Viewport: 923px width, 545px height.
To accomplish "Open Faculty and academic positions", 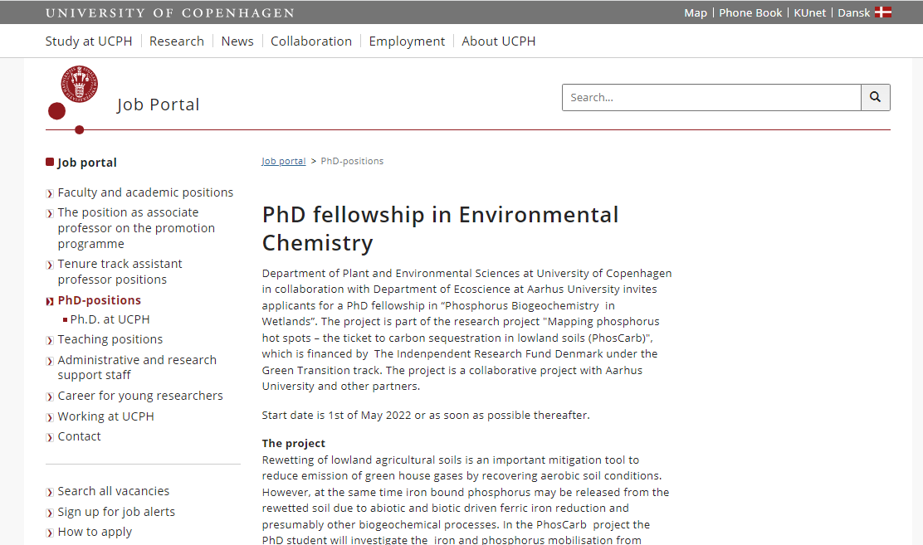I will (x=145, y=192).
